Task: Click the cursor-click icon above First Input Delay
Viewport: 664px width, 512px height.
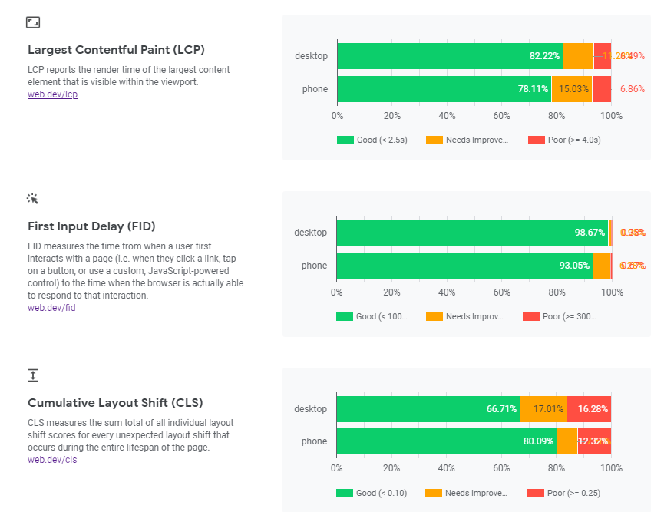Action: click(x=33, y=199)
